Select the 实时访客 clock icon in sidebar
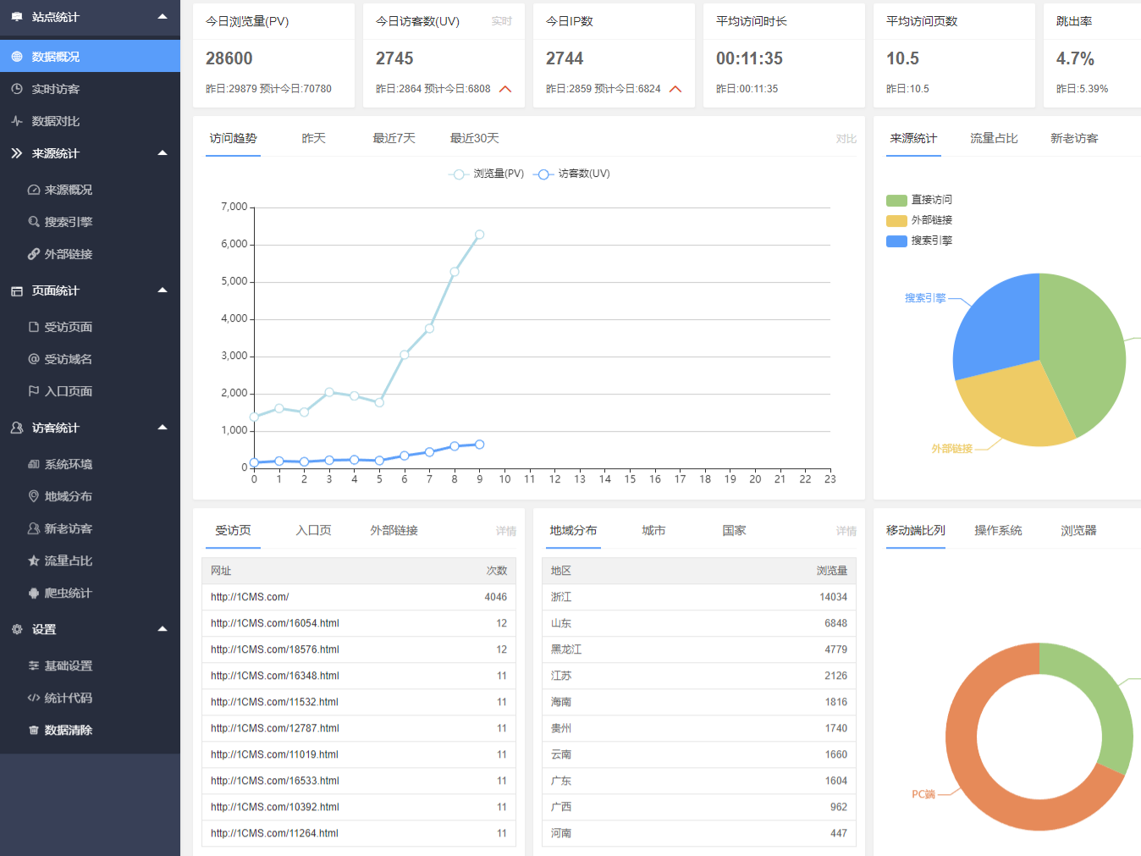 19,89
